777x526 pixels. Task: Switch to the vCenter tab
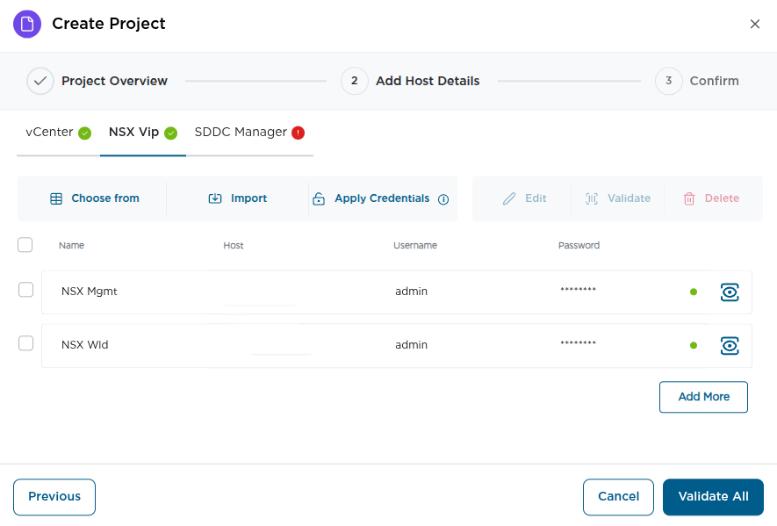[x=49, y=132]
